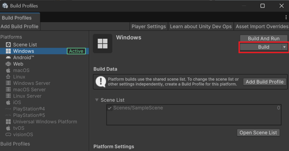Screen dimensions: 289x151
Task: Click Add Build Profile button in Build Data
Action: (x=265, y=82)
